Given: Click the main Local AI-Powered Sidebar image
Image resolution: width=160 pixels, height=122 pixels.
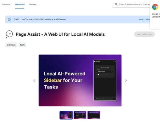Looking at the screenshot, I should [x=80, y=81].
